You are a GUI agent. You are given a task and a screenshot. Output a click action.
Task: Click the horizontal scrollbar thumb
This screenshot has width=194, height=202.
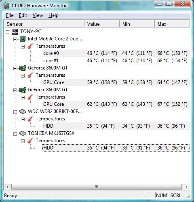[x=97, y=187]
